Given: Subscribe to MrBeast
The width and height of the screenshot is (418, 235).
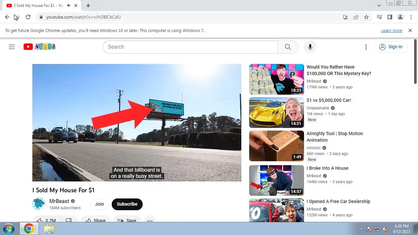Looking at the screenshot, I should coord(127,204).
